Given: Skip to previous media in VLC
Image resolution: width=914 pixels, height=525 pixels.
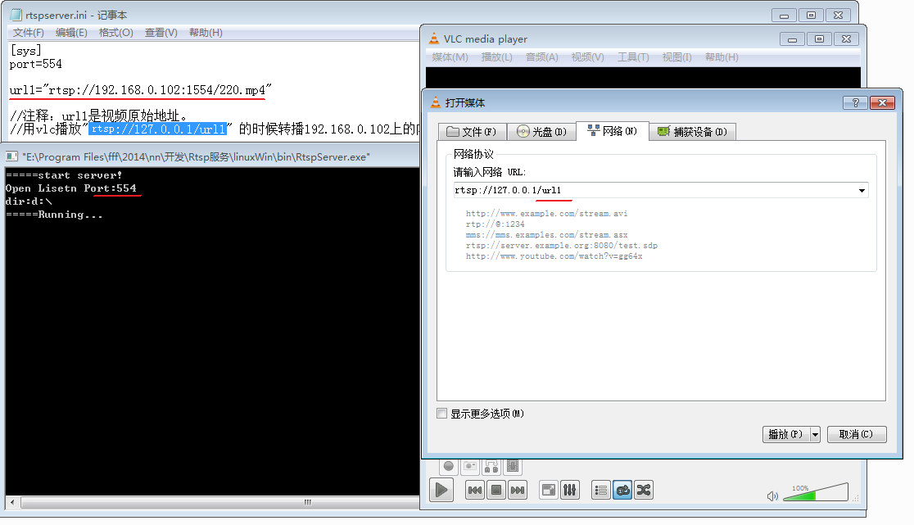Looking at the screenshot, I should (475, 490).
